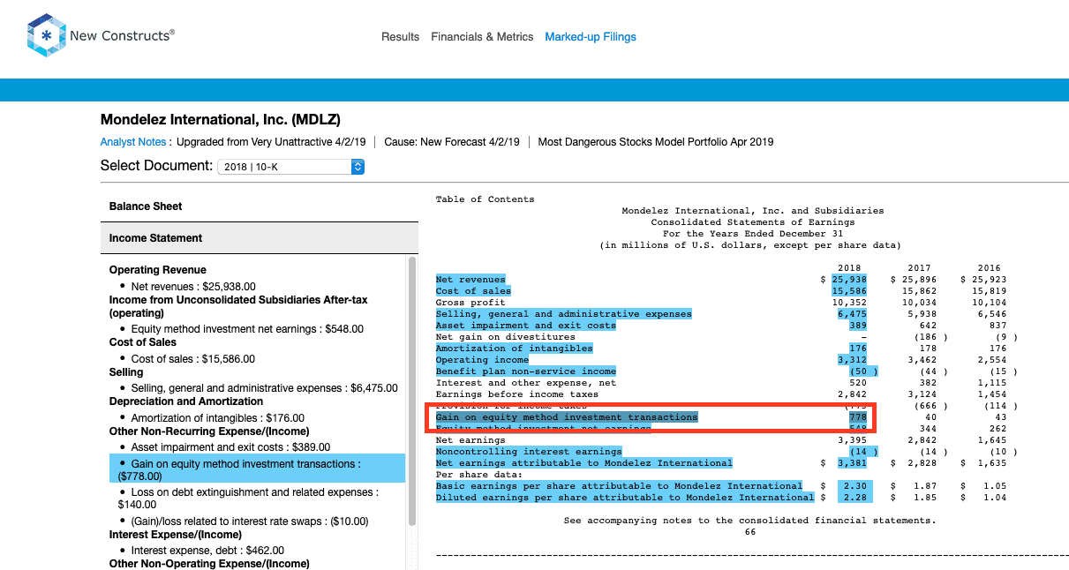Click Net earnings attributable to Mondelez line

(583, 463)
